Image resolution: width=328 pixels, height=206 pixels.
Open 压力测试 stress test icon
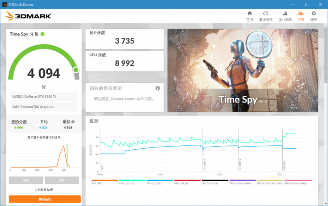click(x=285, y=16)
